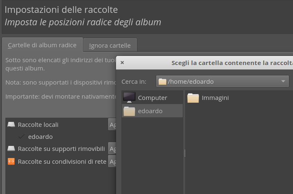Click the arrow on Cerca in combo box
The height and width of the screenshot is (194, 293).
[x=283, y=82]
